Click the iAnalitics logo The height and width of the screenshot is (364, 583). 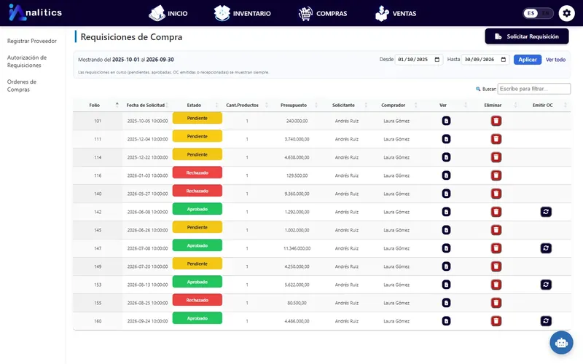35,12
